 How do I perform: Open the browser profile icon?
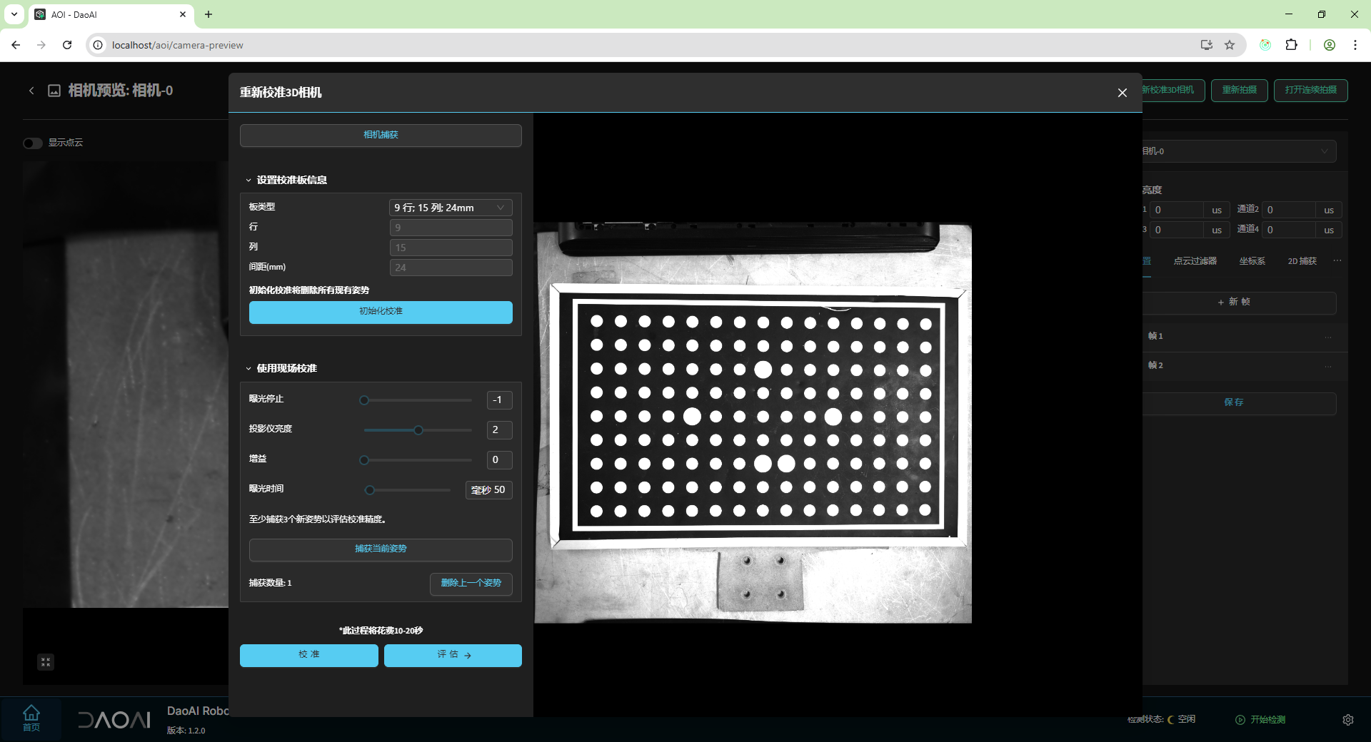click(x=1330, y=45)
